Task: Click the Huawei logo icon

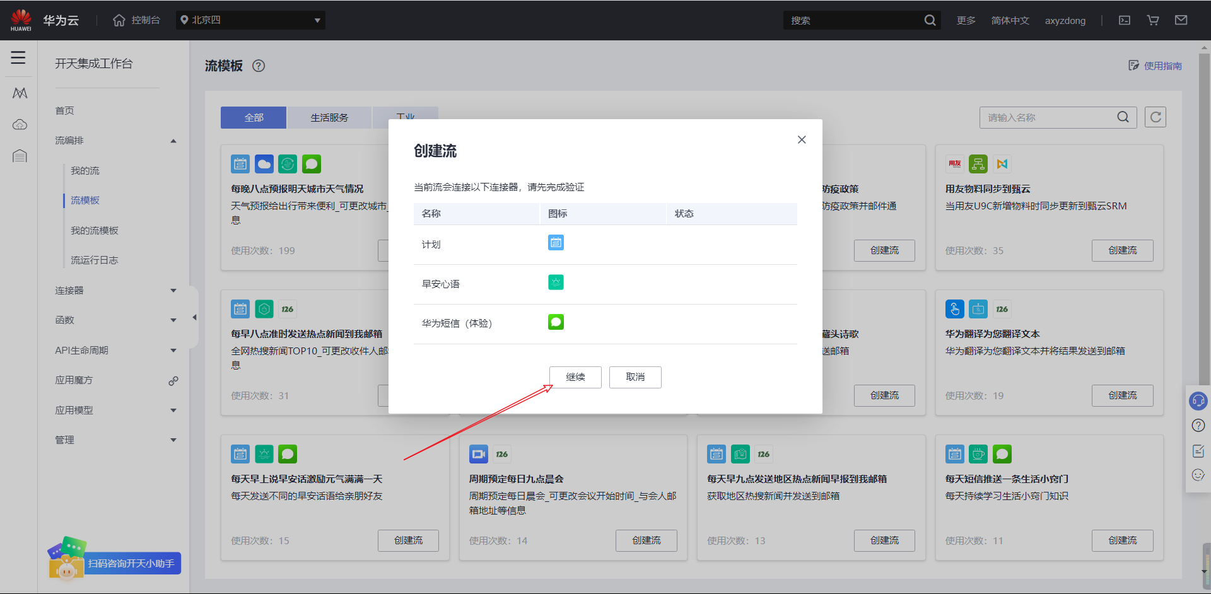Action: pos(21,20)
